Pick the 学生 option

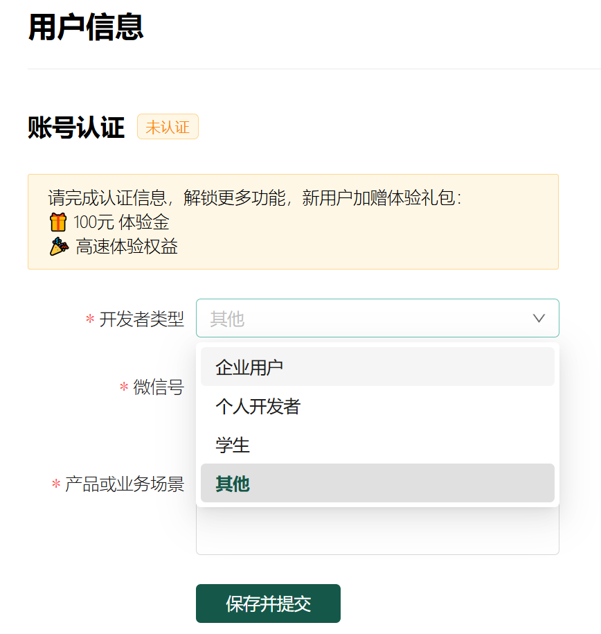377,444
